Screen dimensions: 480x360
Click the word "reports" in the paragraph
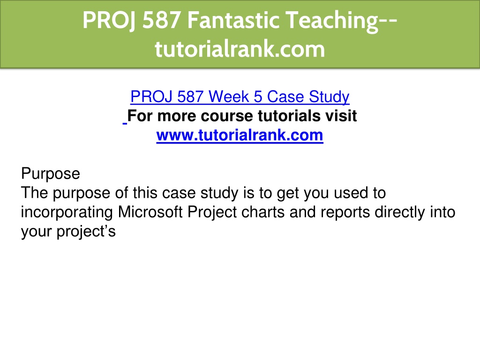345,212
